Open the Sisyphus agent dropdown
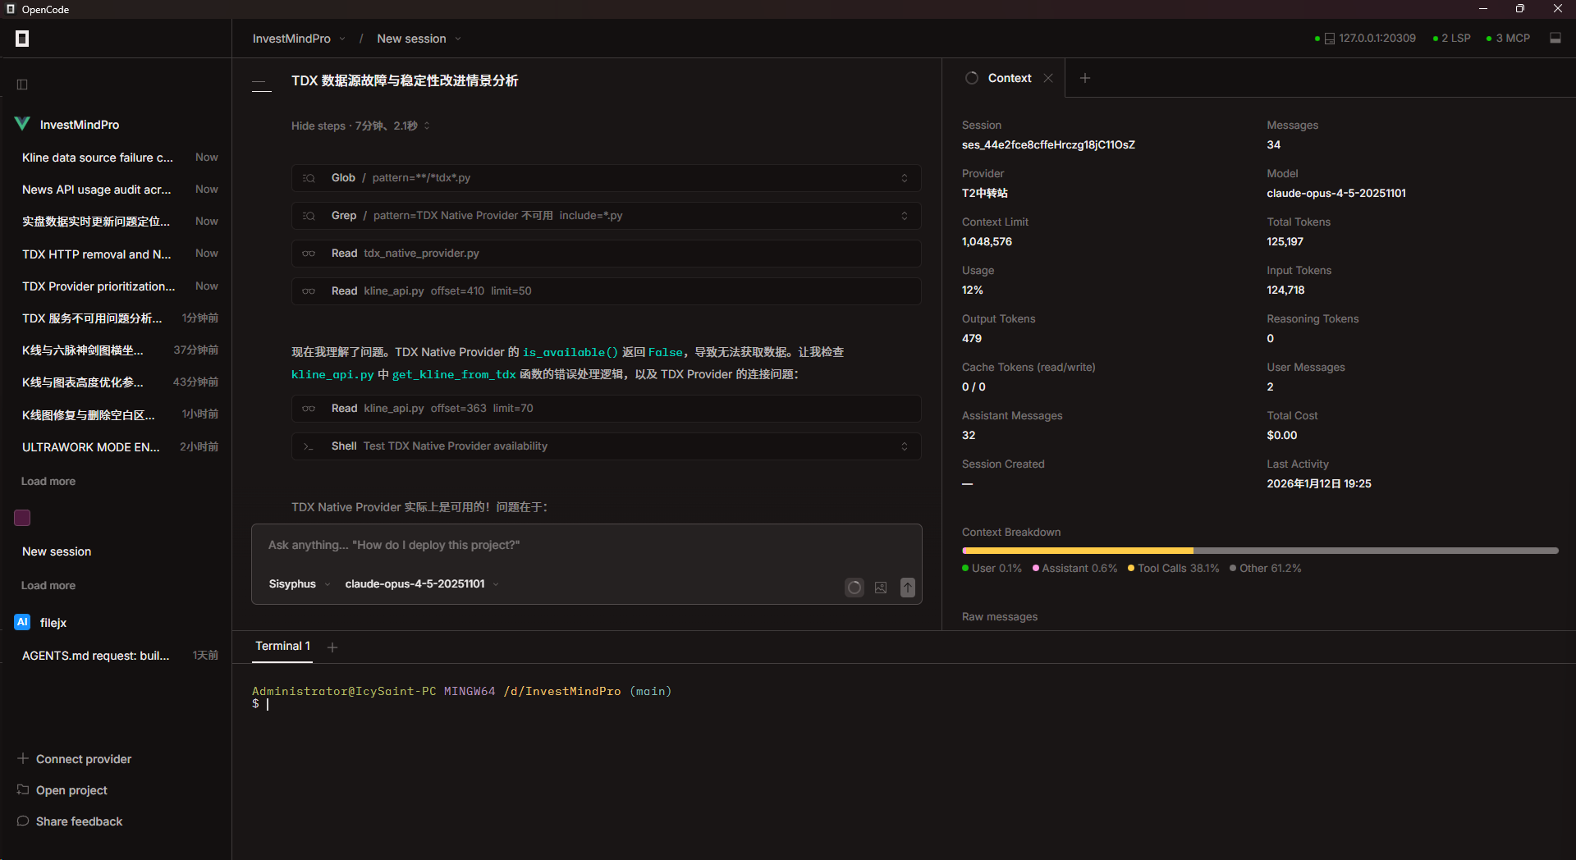 point(300,584)
